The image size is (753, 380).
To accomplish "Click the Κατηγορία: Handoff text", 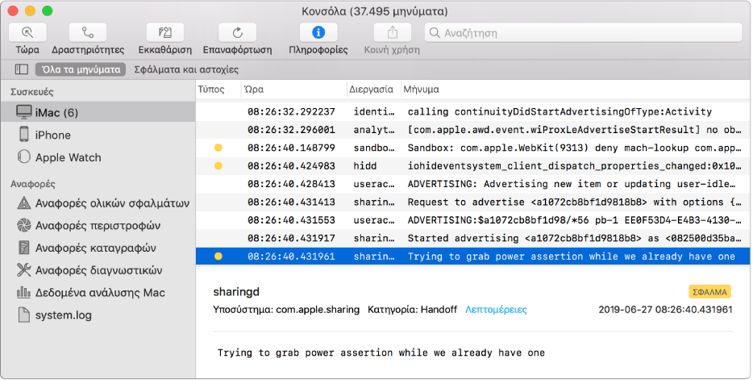I will (412, 310).
